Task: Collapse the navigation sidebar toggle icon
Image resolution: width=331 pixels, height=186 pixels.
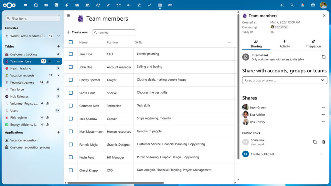Action: pyautogui.click(x=69, y=15)
